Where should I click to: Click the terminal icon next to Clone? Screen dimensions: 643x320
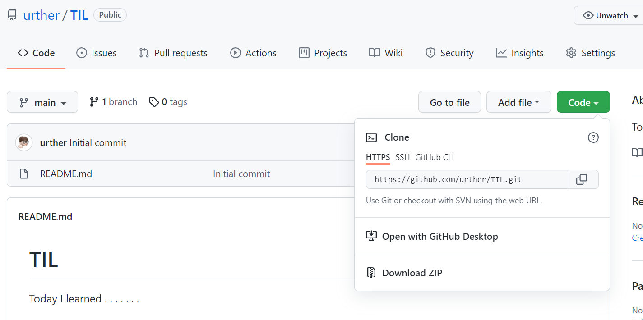tap(371, 137)
